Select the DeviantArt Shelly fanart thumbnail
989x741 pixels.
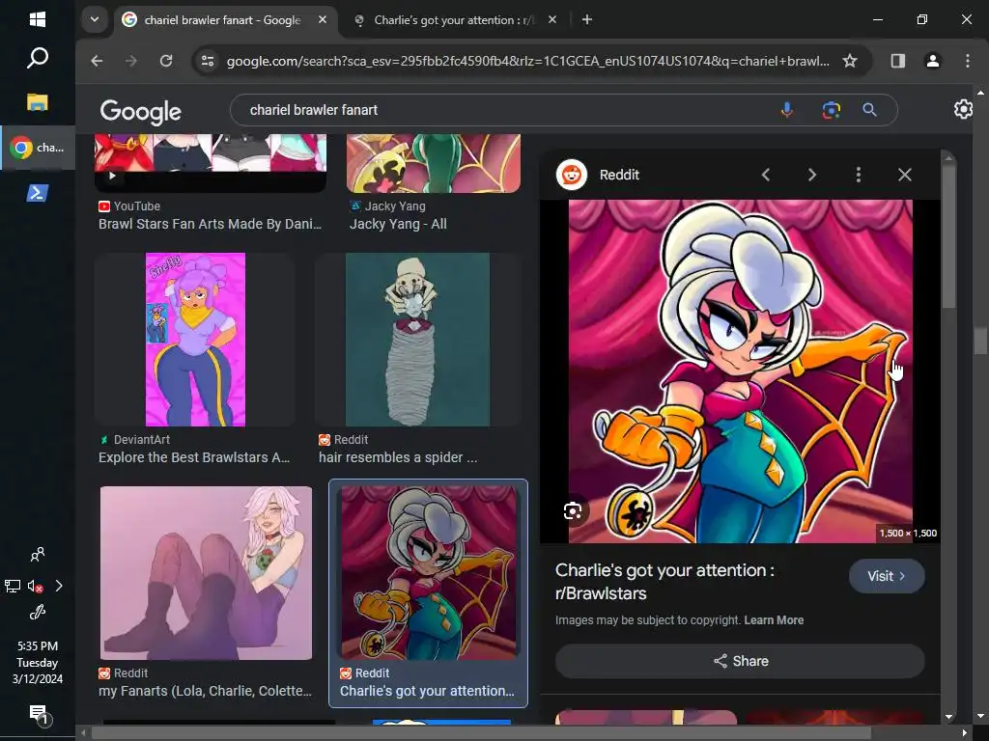point(195,340)
